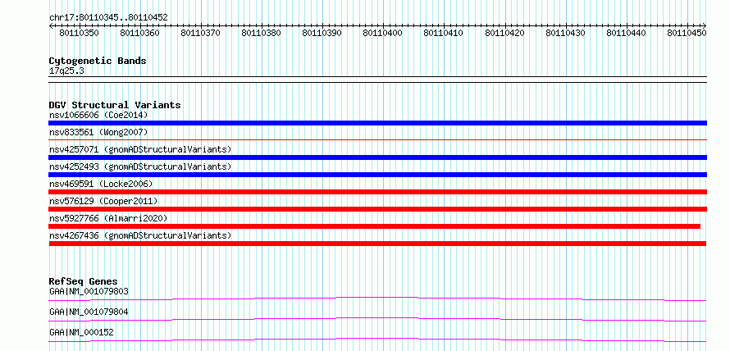Click the red bar for nsv469591

377,192
